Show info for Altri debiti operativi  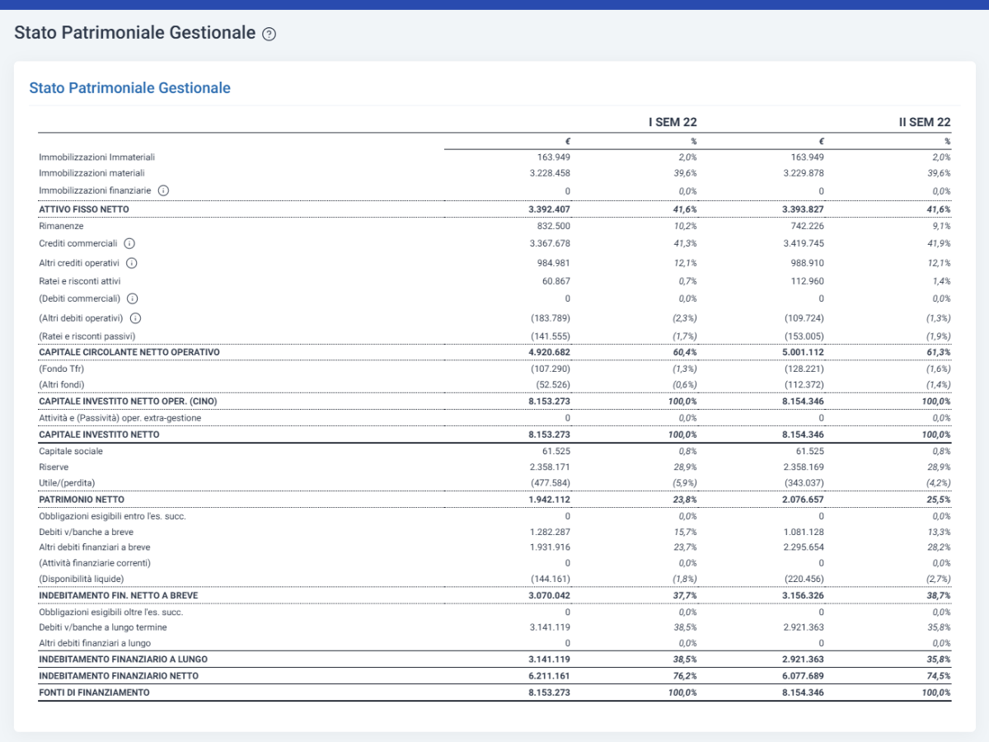tap(136, 317)
